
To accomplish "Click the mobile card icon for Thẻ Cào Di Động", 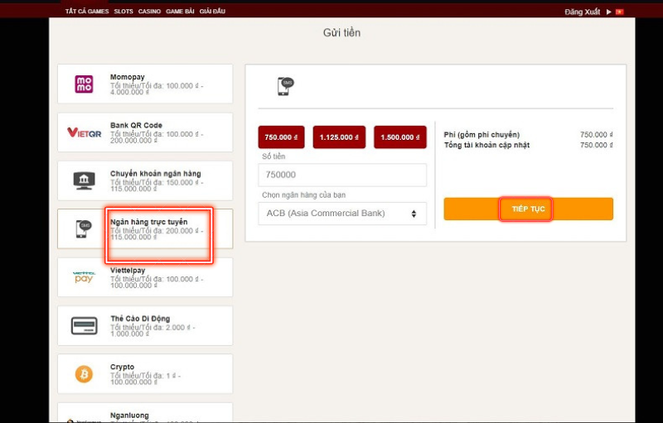I will pos(84,325).
